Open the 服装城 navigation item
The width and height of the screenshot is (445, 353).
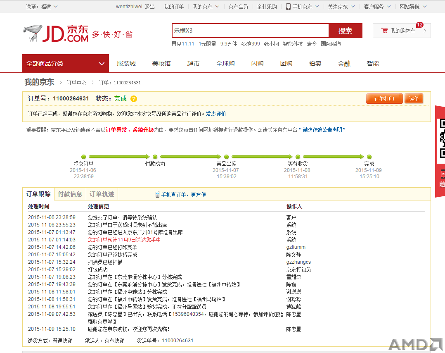pyautogui.click(x=126, y=63)
